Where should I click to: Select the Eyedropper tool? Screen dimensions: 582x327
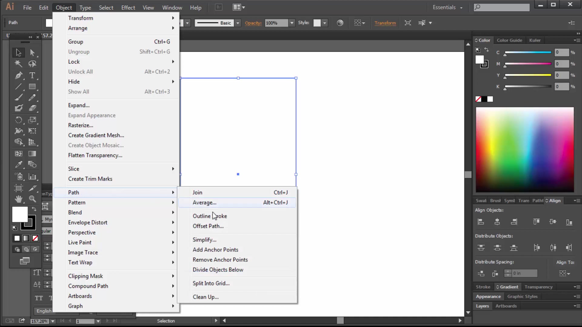click(18, 164)
